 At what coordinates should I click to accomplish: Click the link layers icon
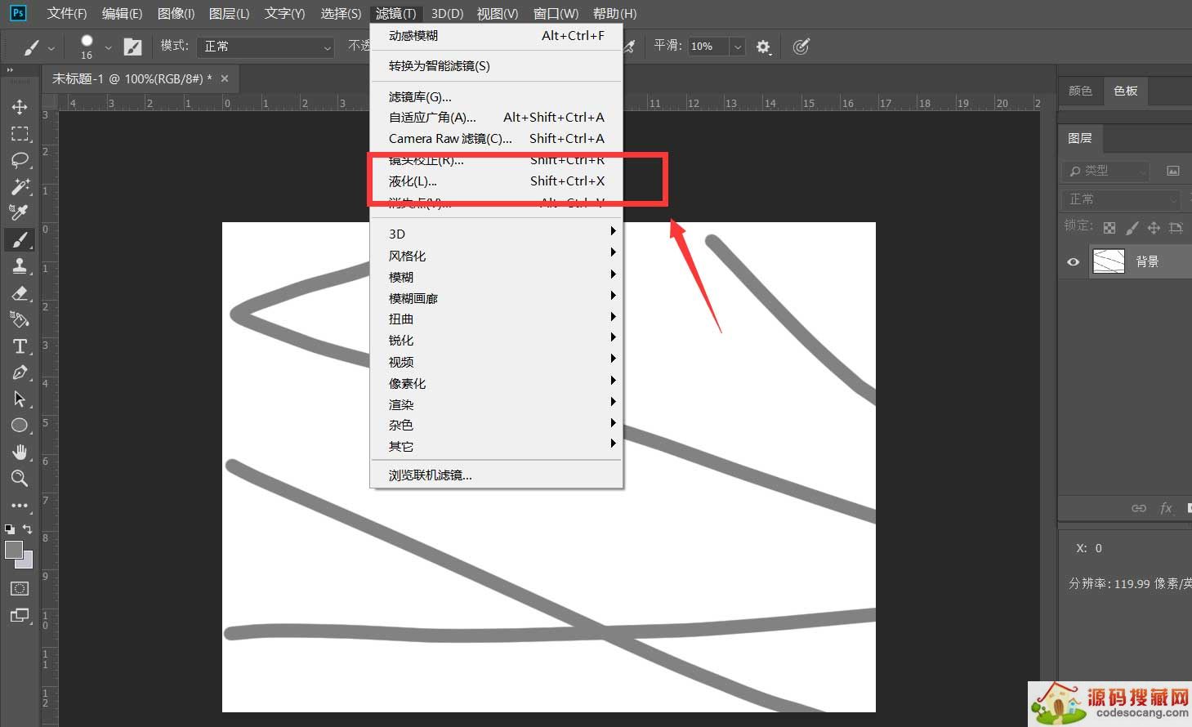point(1139,508)
